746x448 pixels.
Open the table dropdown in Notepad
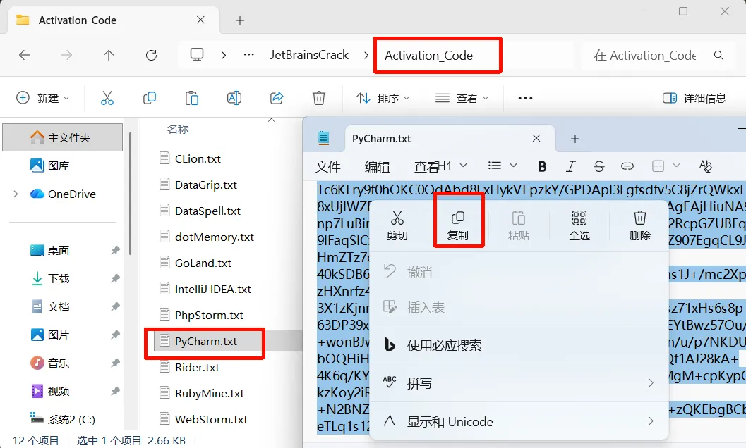click(666, 166)
